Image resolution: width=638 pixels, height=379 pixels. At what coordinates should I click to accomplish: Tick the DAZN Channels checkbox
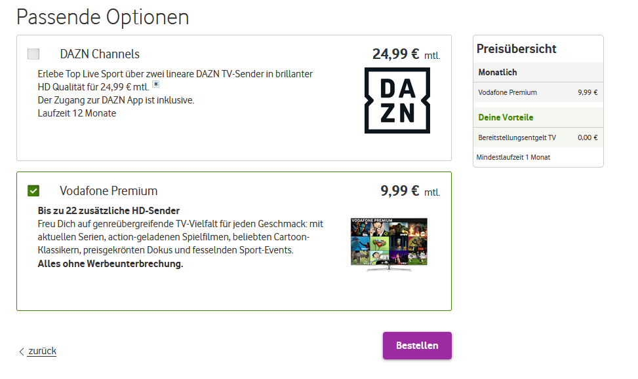(33, 54)
